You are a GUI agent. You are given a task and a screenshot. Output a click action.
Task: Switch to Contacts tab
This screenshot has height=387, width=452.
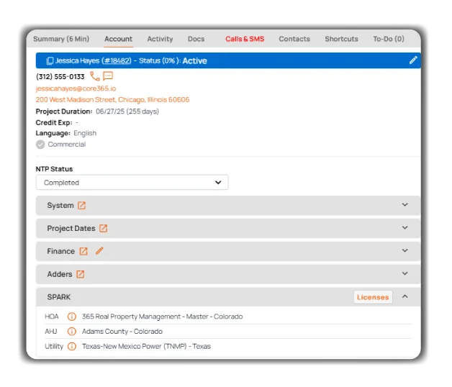294,39
